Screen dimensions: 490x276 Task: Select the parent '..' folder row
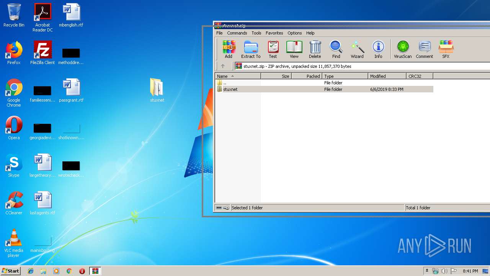pyautogui.click(x=324, y=83)
